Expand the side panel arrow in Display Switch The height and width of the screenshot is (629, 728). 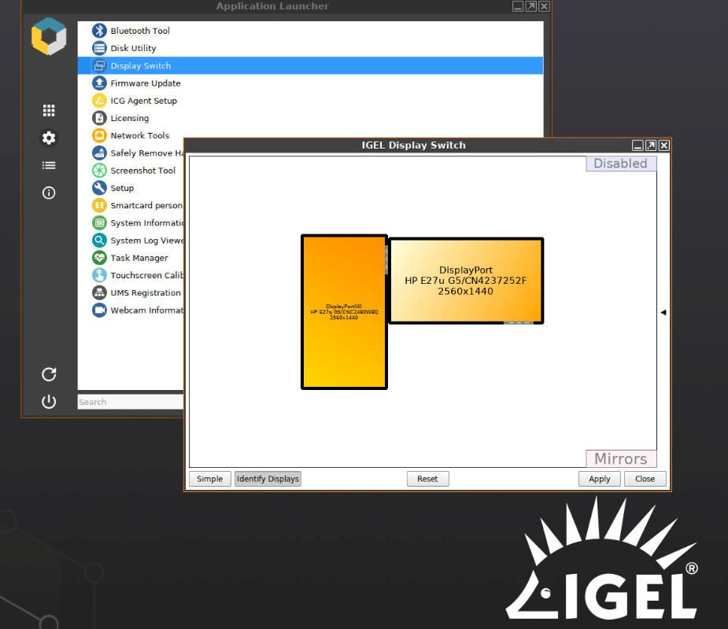coord(663,313)
